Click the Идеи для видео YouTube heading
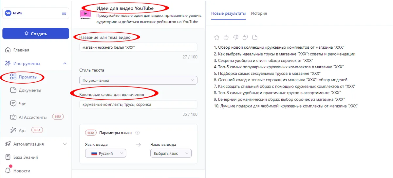The image size is (393, 178). coord(125,8)
